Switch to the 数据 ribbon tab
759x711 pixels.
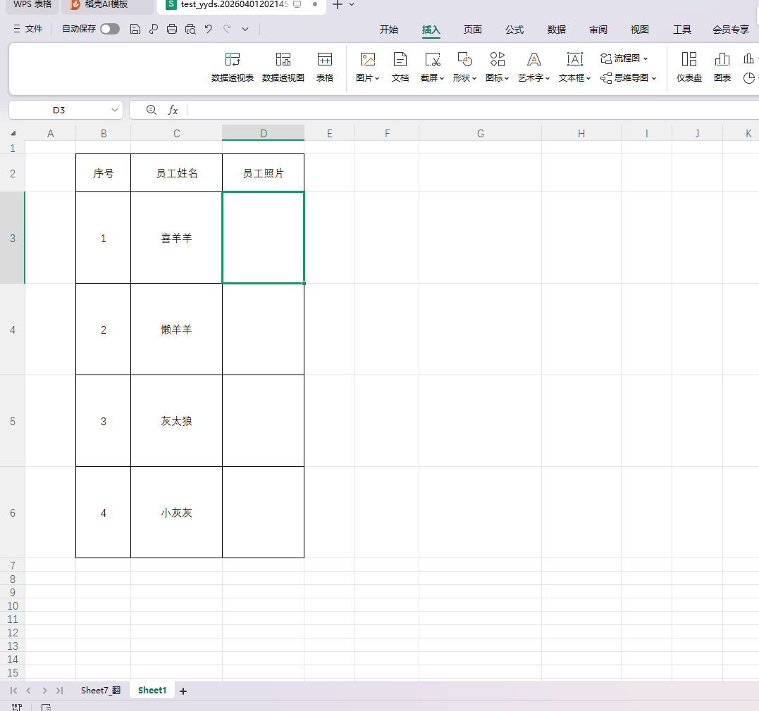point(556,30)
